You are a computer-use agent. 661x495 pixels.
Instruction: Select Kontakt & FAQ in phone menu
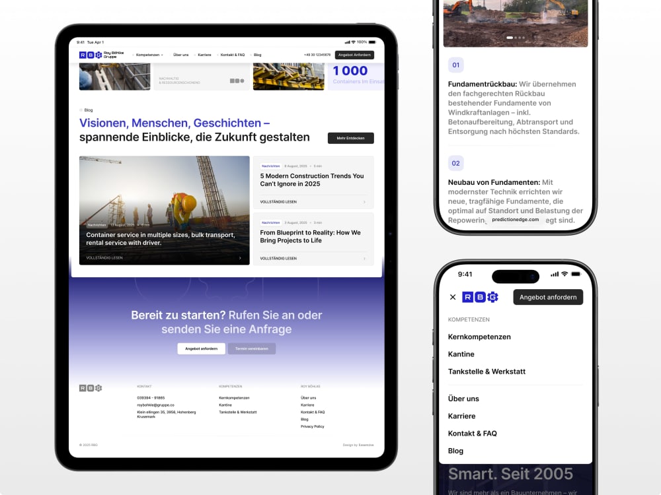point(473,434)
